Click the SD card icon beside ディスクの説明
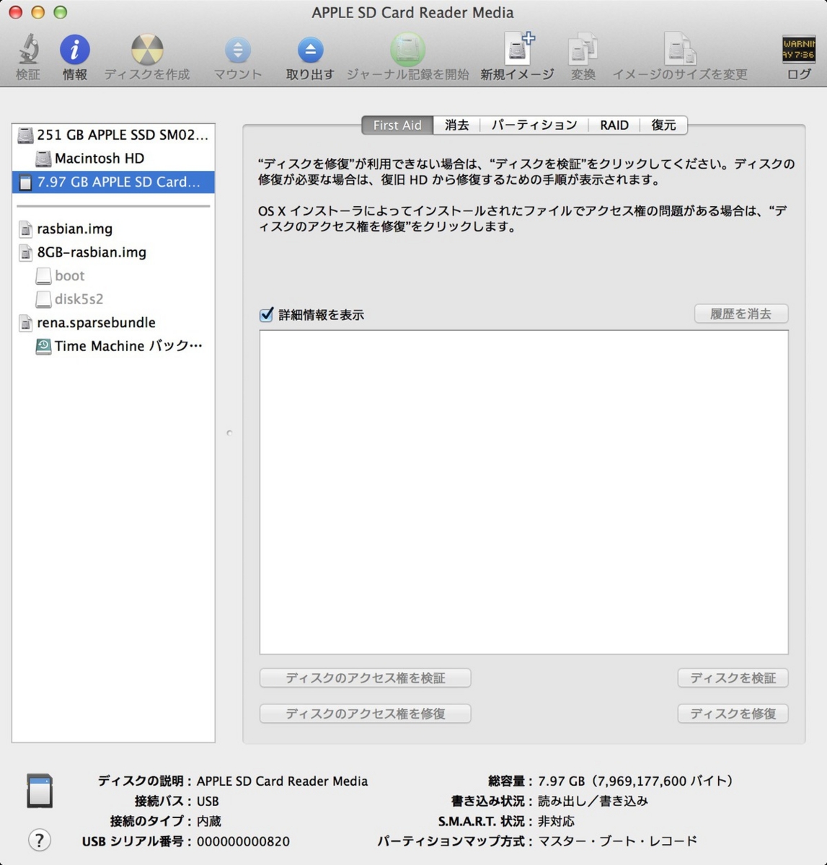827x865 pixels. [40, 791]
